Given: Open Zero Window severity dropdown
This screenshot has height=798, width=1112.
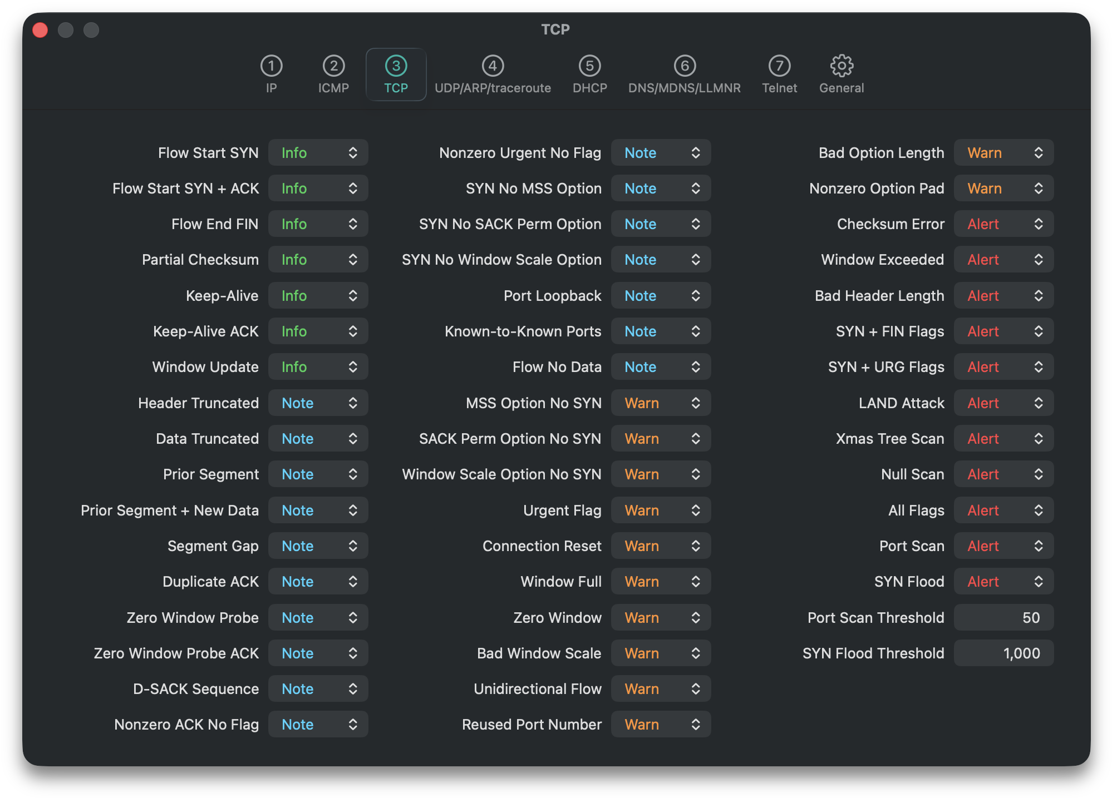Looking at the screenshot, I should (661, 618).
